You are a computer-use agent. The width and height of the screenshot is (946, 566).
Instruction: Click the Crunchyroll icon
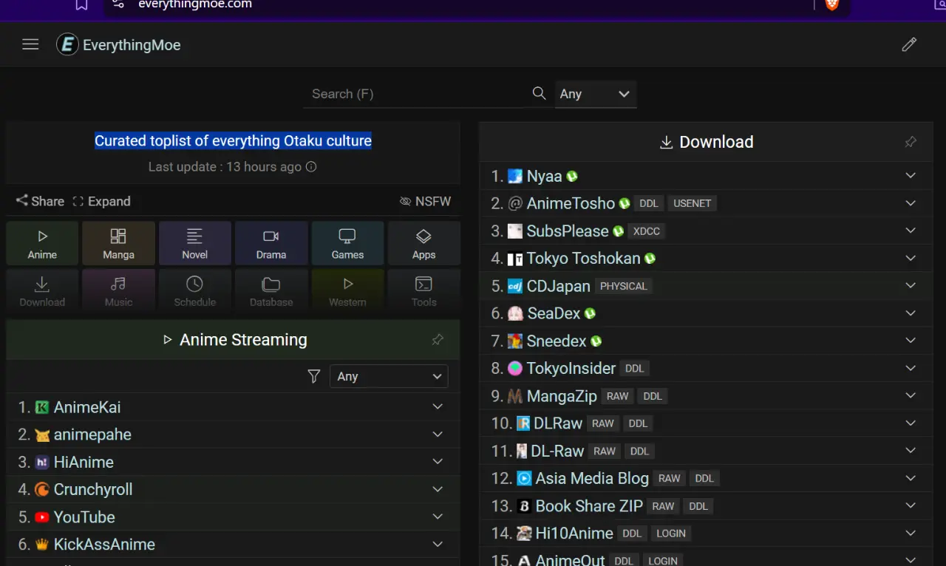[x=42, y=490]
